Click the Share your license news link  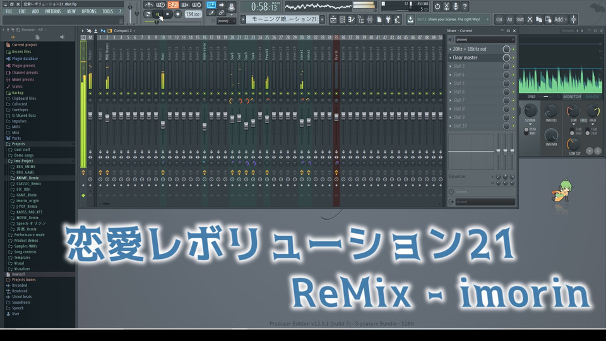coord(454,20)
